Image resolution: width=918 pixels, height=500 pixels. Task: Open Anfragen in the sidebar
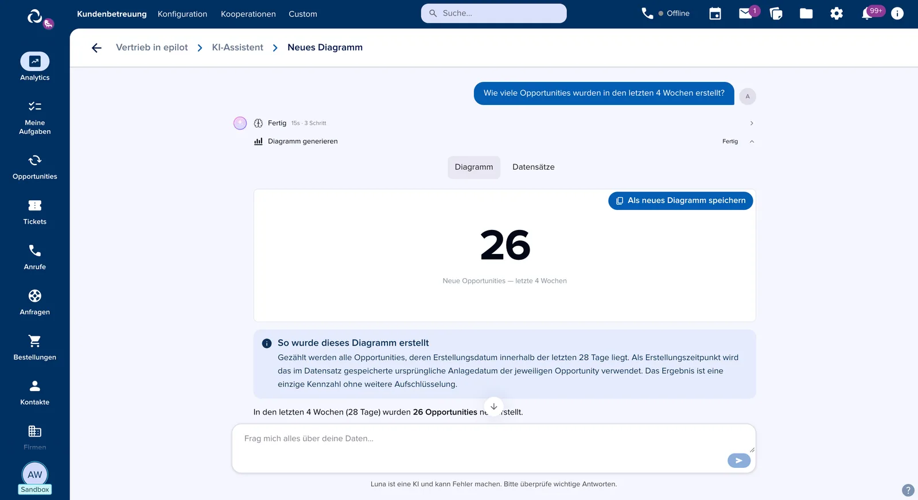[x=35, y=303]
